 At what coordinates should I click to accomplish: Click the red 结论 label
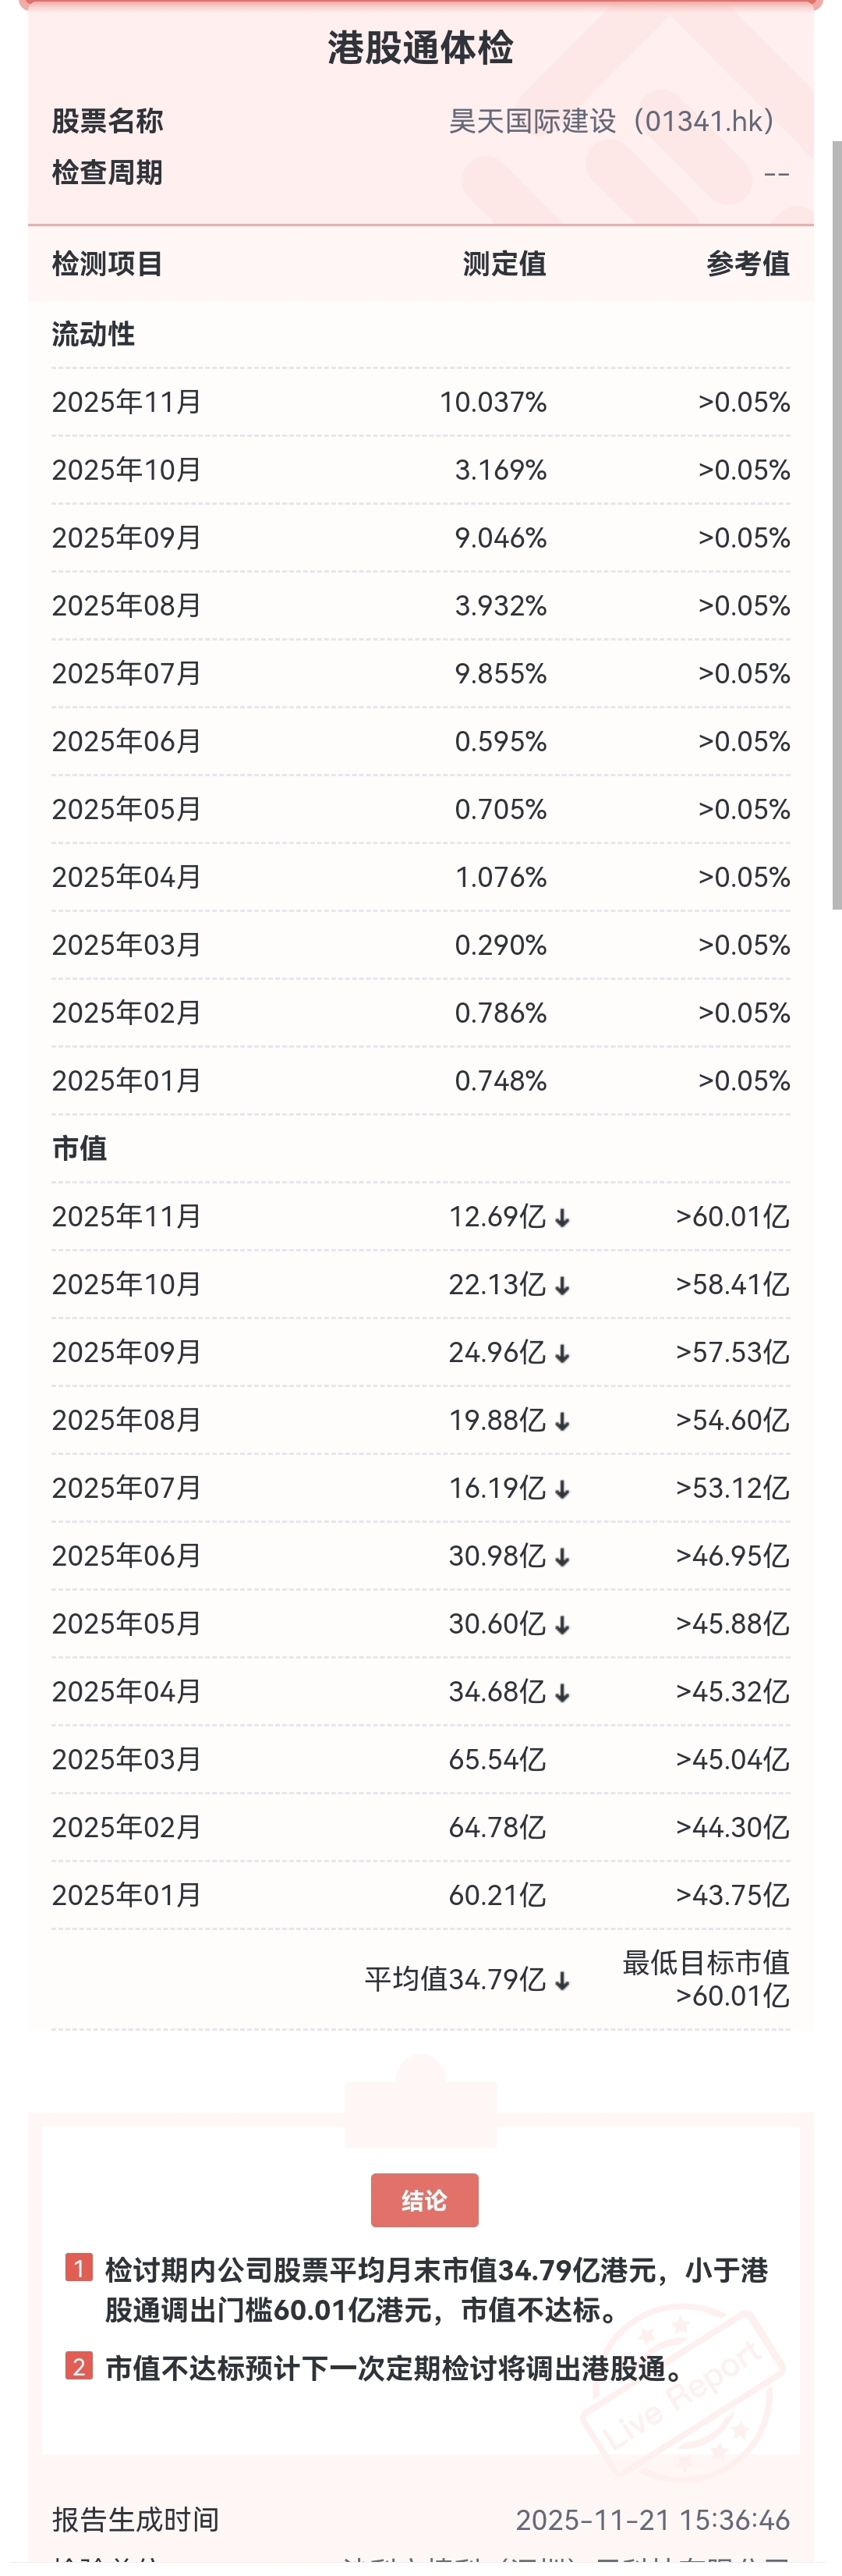424,2200
